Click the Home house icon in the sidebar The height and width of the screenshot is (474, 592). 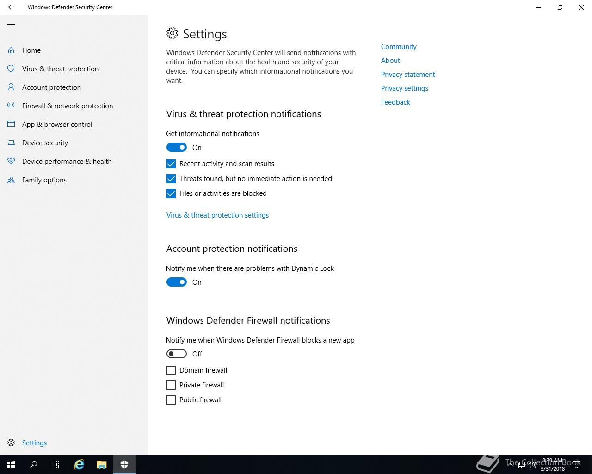coord(11,50)
